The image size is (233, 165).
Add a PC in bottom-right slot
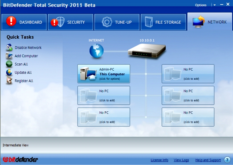tap(188, 117)
